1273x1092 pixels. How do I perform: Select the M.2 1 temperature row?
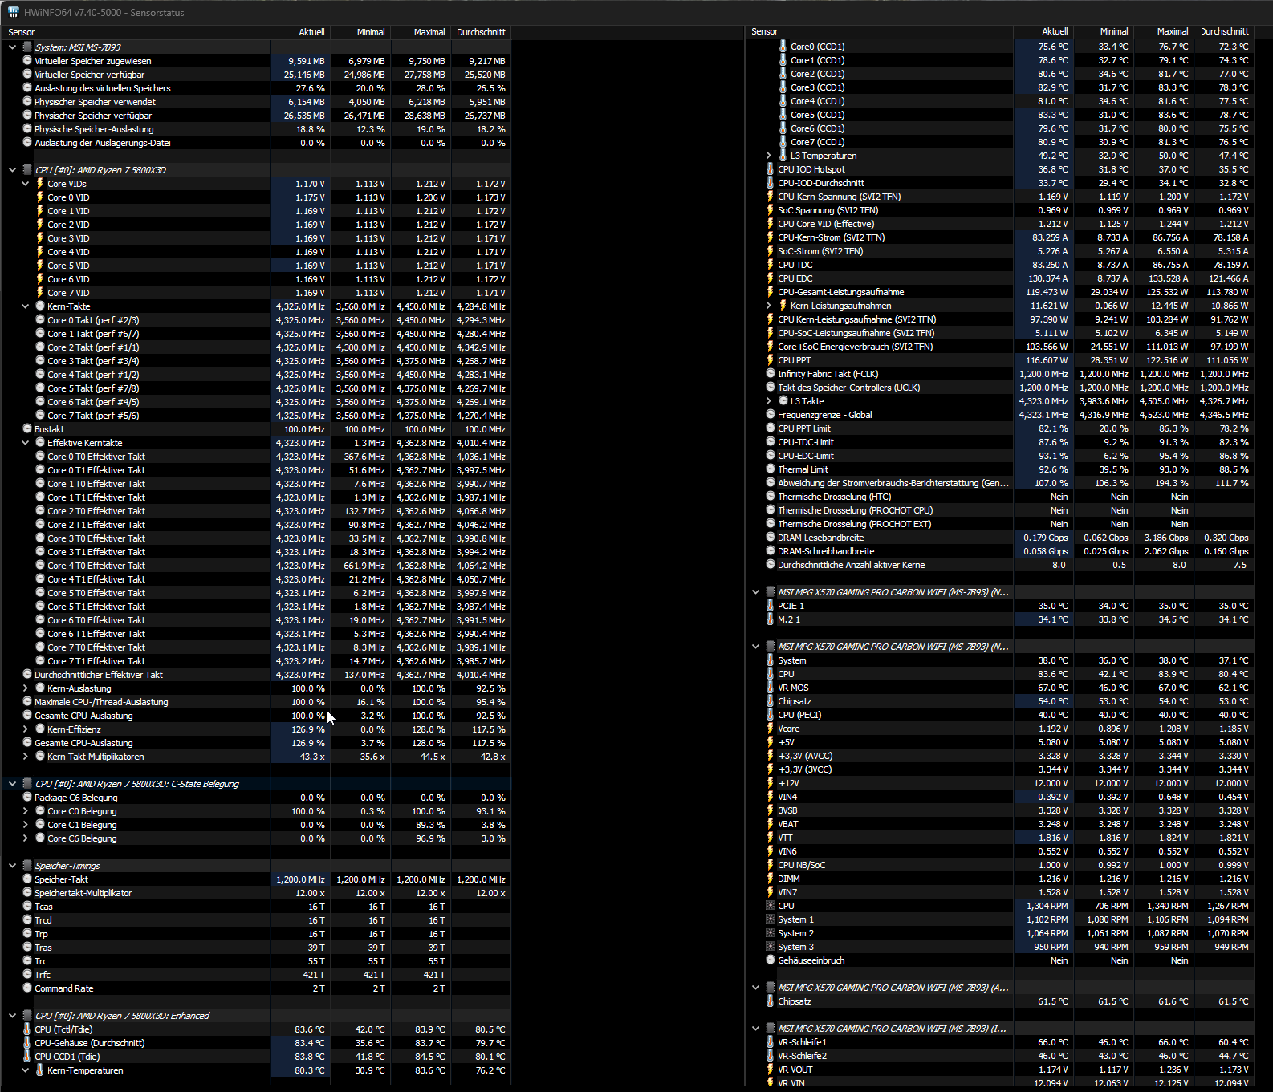(x=1000, y=619)
